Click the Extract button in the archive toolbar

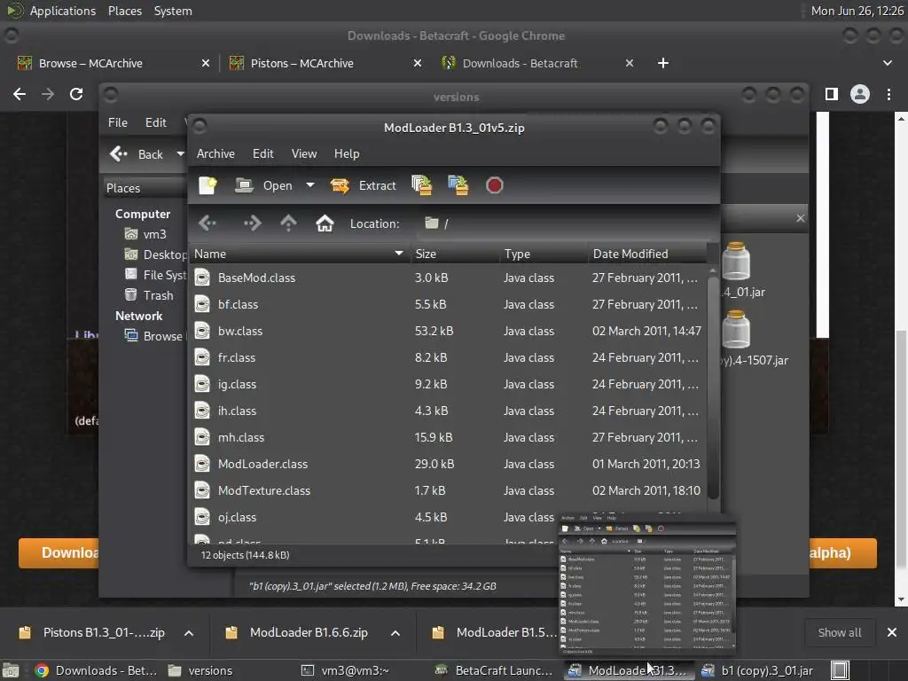(364, 185)
